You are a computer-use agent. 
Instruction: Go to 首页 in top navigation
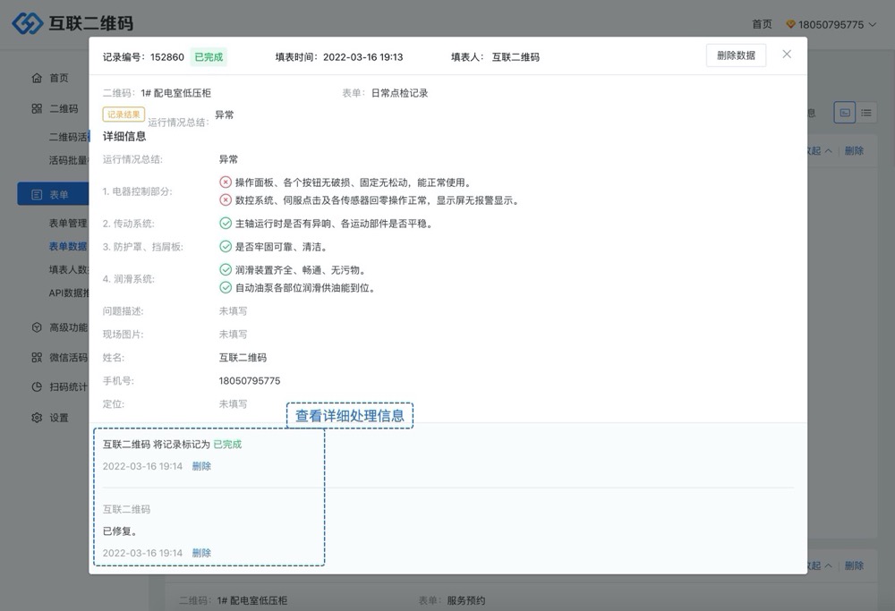pos(762,24)
